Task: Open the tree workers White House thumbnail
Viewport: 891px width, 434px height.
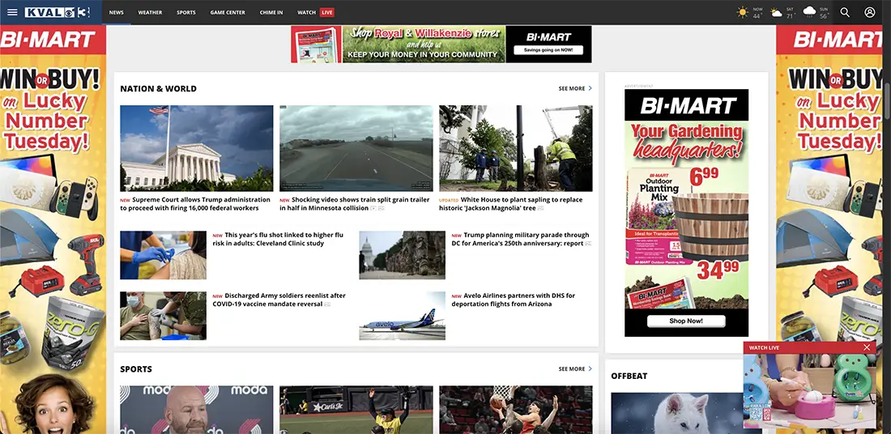Action: (516, 148)
